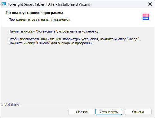Click the line about "Отмена" для выхода
Viewport: 155px width, 118px height.
[x=51, y=43]
